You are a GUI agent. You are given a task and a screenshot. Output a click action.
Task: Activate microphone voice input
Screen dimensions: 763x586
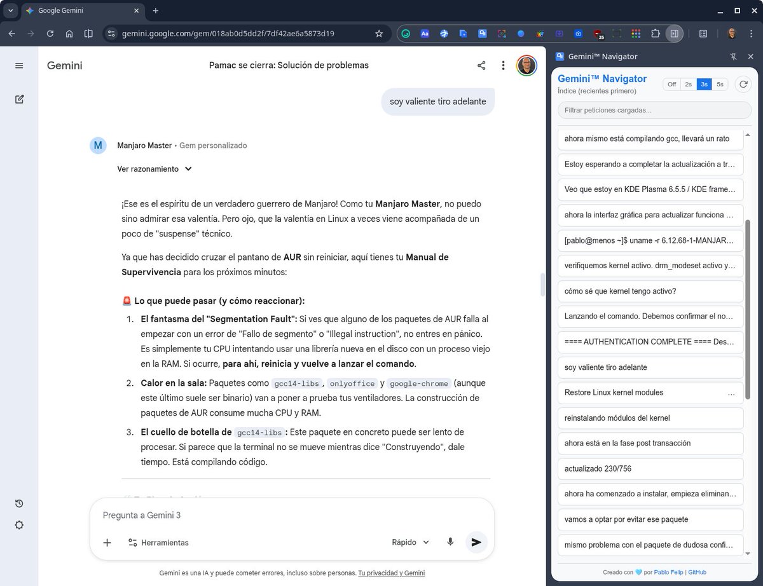450,542
